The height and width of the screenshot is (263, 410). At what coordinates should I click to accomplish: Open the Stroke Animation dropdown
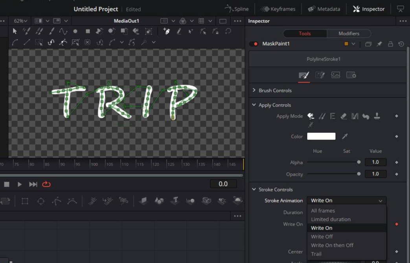point(346,200)
